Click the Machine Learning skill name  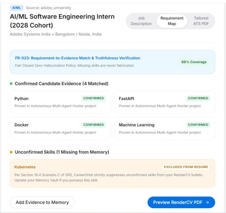pyautogui.click(x=137, y=125)
